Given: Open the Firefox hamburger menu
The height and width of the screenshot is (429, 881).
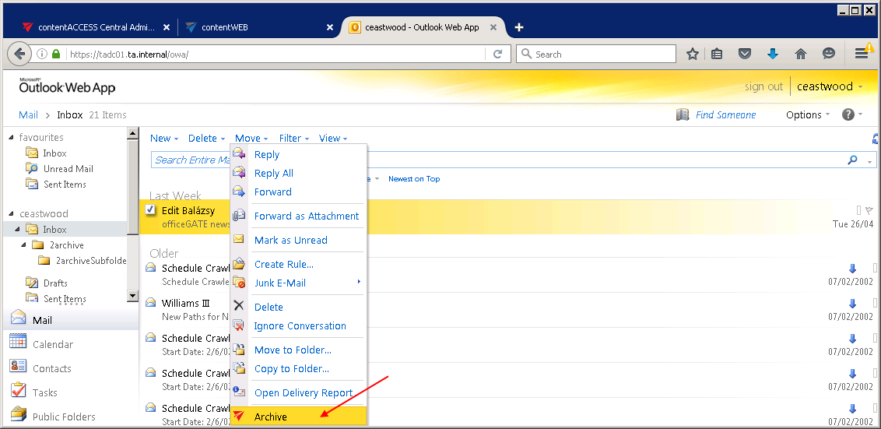Looking at the screenshot, I should (862, 54).
